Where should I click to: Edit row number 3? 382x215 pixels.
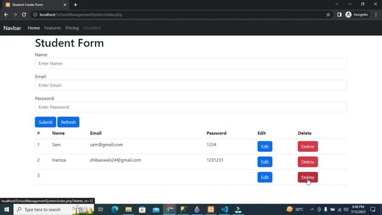click(x=265, y=177)
